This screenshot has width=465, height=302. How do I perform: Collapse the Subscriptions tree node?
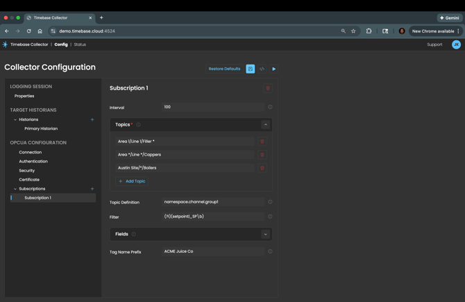(15, 189)
